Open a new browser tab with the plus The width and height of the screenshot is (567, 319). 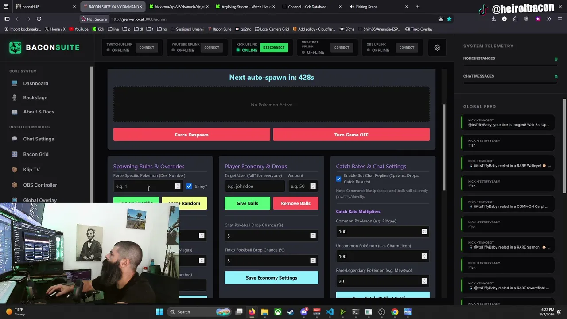[x=418, y=7]
